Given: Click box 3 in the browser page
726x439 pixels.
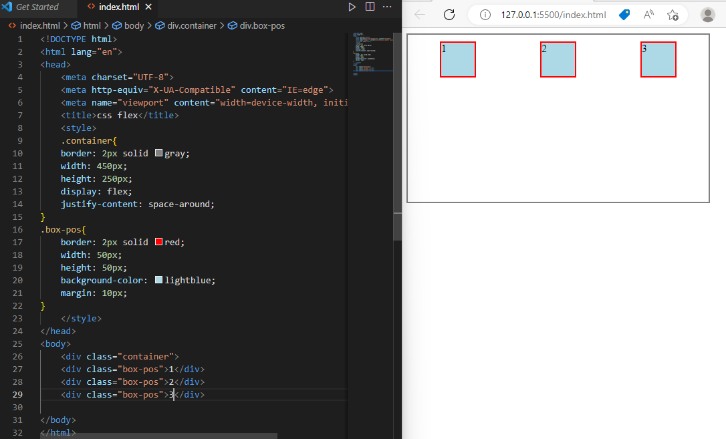Looking at the screenshot, I should pos(658,59).
